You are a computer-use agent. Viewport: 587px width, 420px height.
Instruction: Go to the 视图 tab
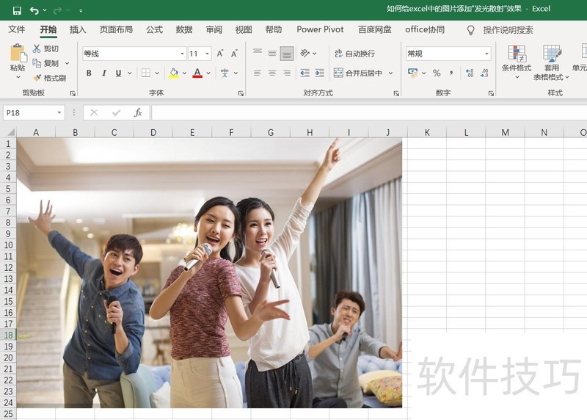244,29
